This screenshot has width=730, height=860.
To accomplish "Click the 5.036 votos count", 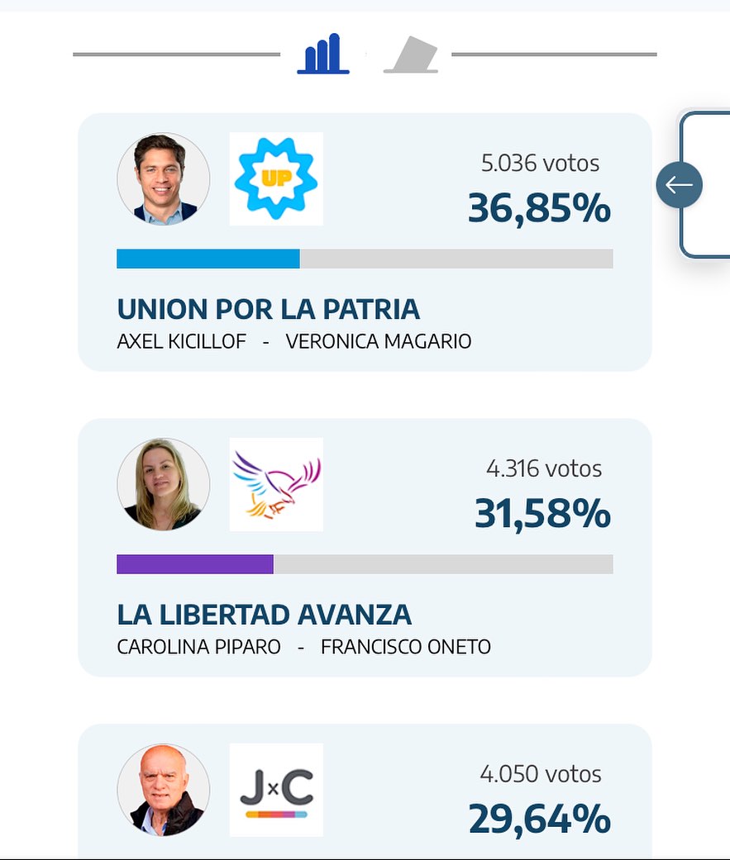I will coord(540,164).
